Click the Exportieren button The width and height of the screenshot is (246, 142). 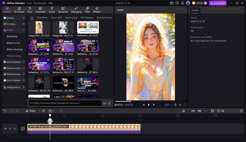pyautogui.click(x=218, y=3)
